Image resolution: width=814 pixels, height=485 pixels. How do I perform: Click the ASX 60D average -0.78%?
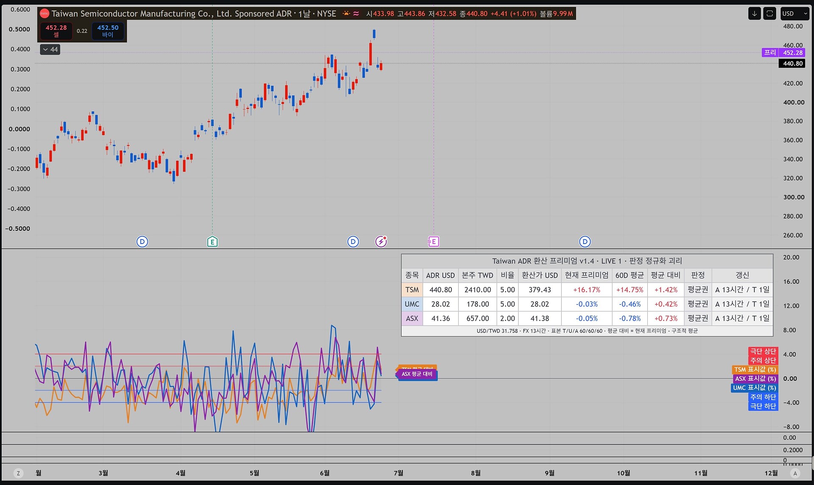coord(630,319)
